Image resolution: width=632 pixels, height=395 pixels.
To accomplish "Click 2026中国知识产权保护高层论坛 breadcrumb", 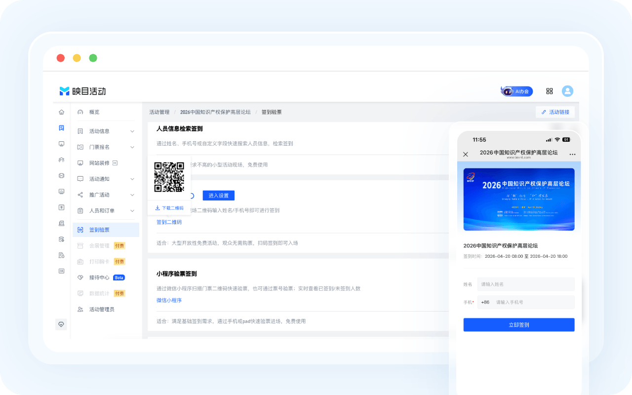I will [x=215, y=112].
